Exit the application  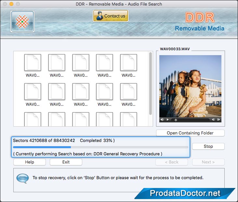pos(66,162)
